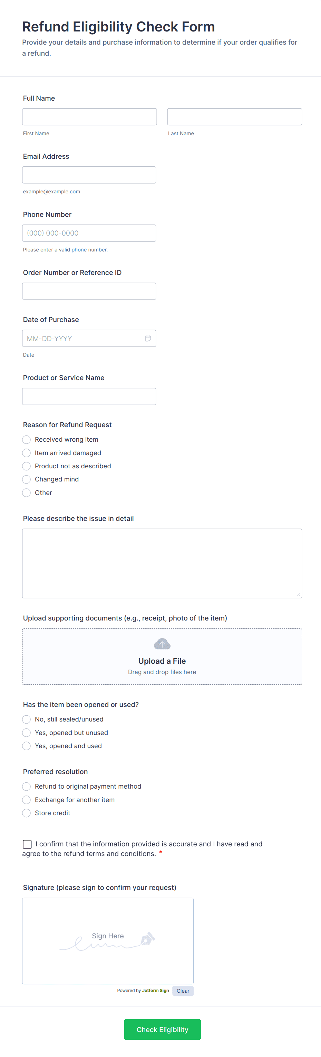Click the Phone Number input box
Image resolution: width=321 pixels, height=1057 pixels.
click(89, 233)
